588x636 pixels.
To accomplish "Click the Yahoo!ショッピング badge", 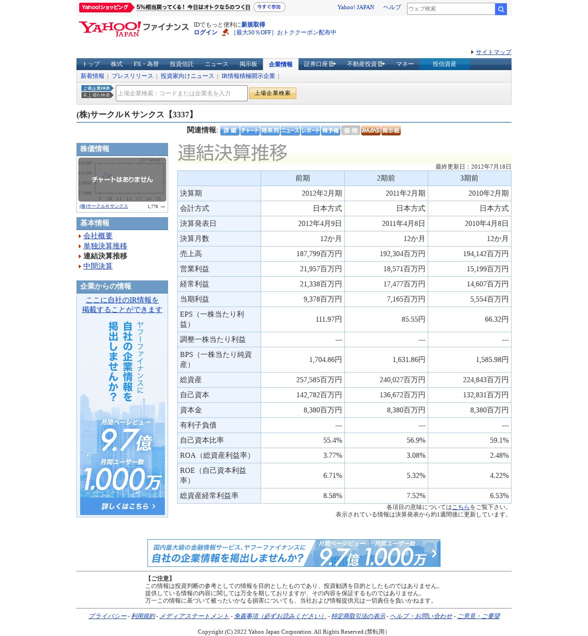I will 106,7.
